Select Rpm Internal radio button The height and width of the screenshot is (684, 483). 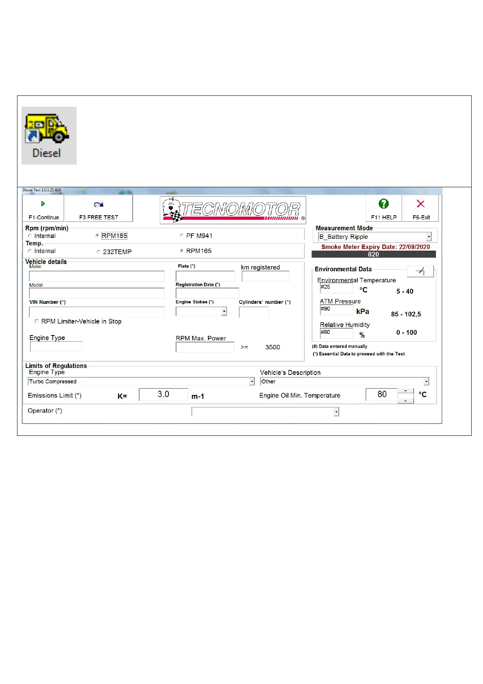(30, 236)
